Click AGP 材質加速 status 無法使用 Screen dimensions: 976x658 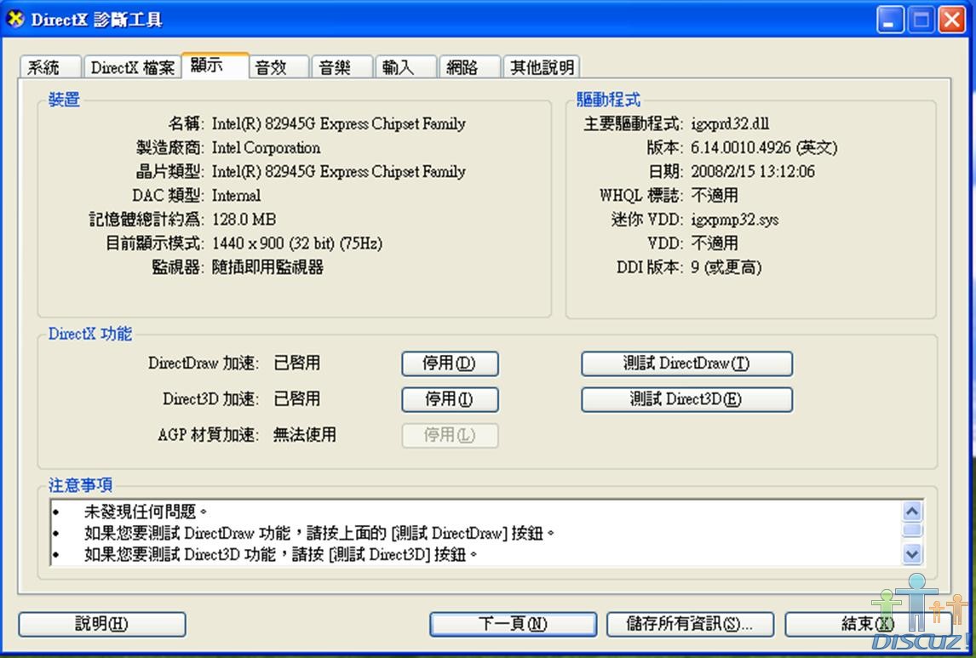(x=305, y=435)
